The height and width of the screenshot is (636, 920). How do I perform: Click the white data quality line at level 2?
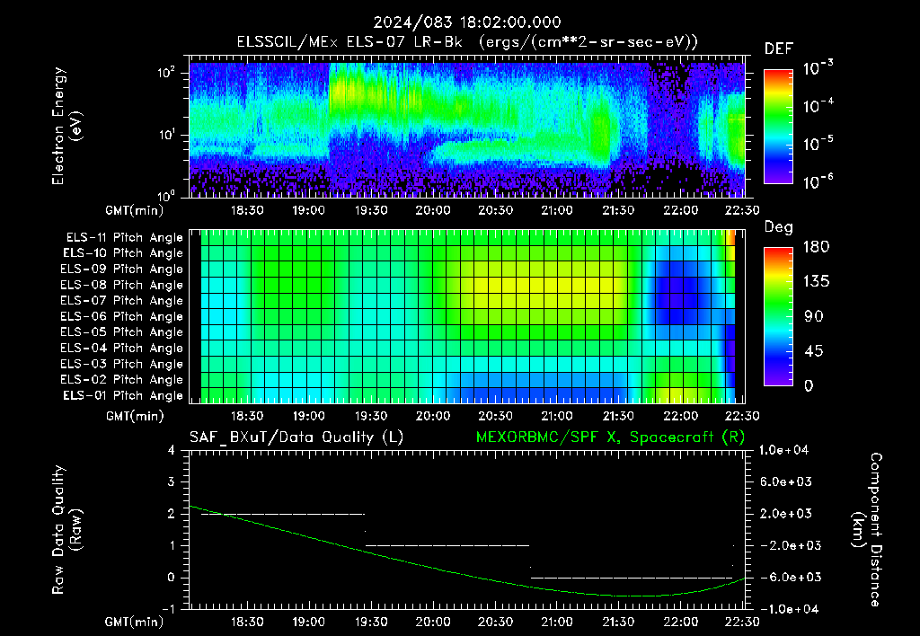point(283,514)
